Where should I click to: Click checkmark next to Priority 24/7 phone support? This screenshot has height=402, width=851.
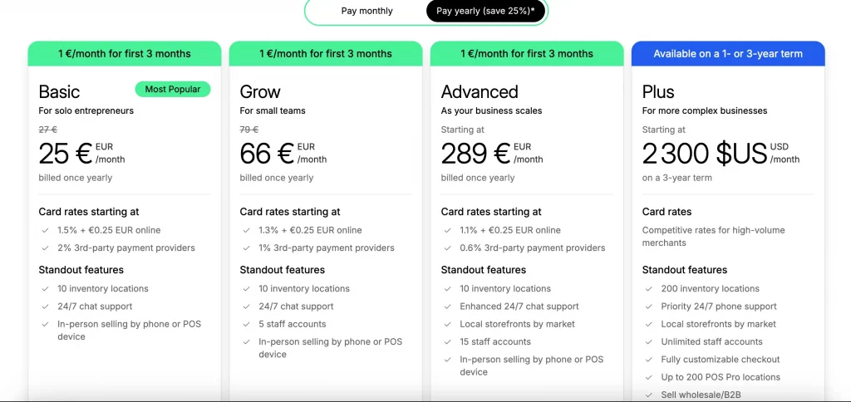point(648,306)
